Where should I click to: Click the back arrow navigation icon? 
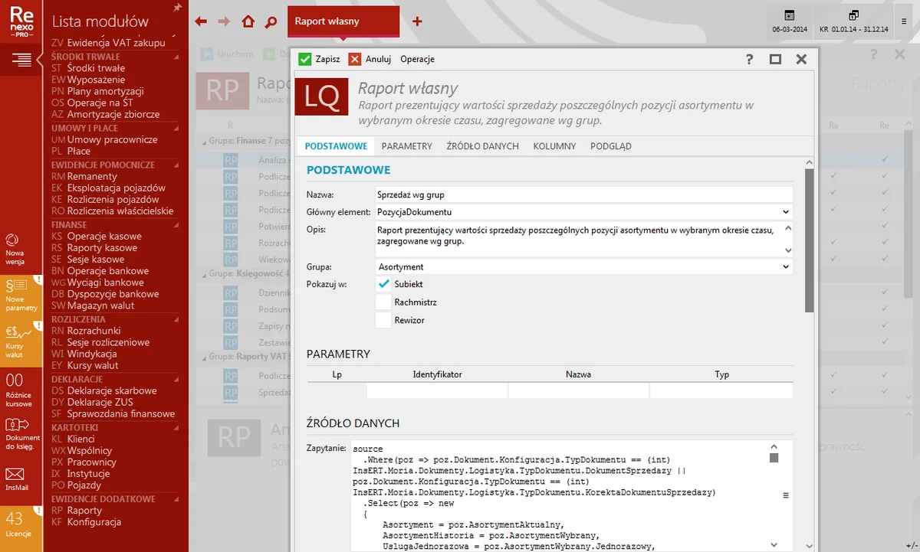[201, 22]
